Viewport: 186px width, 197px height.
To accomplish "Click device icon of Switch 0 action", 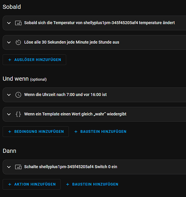I will [x=18, y=167].
